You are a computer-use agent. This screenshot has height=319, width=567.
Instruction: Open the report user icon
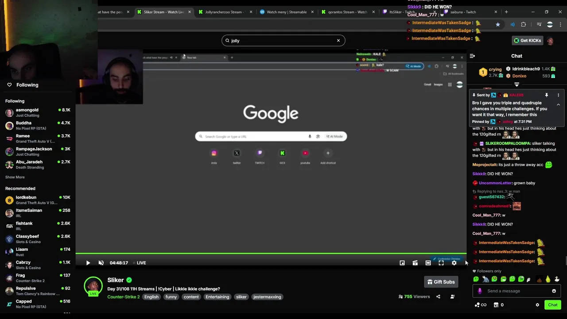point(452,297)
